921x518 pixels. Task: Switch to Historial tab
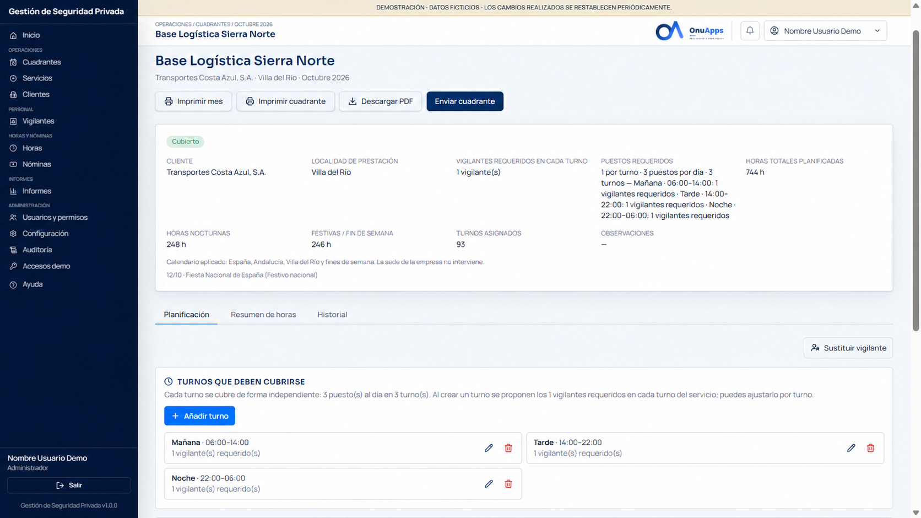(332, 315)
